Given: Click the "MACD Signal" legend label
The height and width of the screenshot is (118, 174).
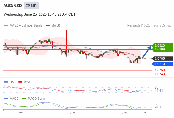Looking at the screenshot, I should [37, 99].
